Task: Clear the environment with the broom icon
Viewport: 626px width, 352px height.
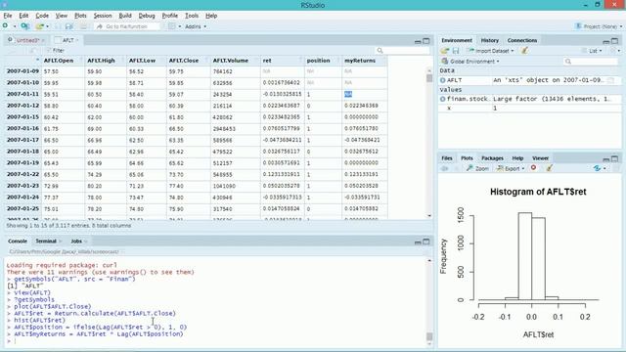Action: (524, 51)
